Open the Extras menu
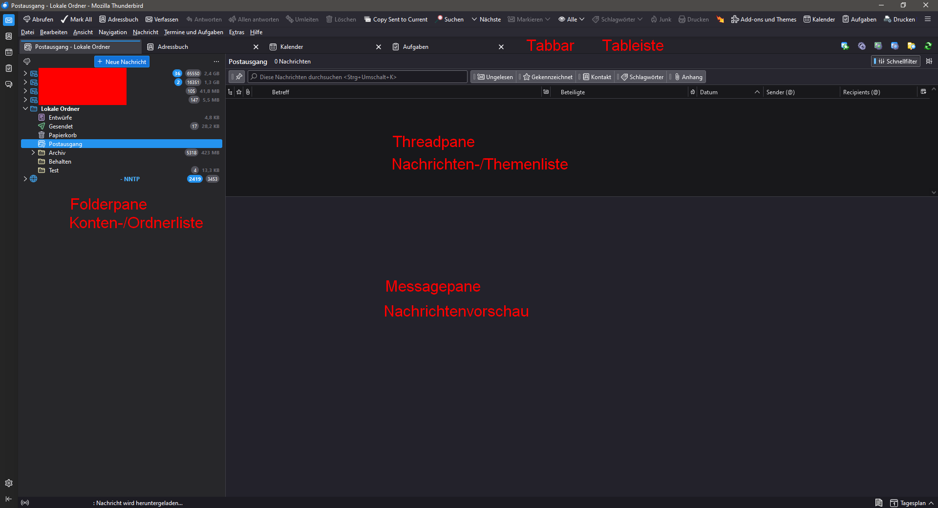This screenshot has width=938, height=508. click(236, 32)
